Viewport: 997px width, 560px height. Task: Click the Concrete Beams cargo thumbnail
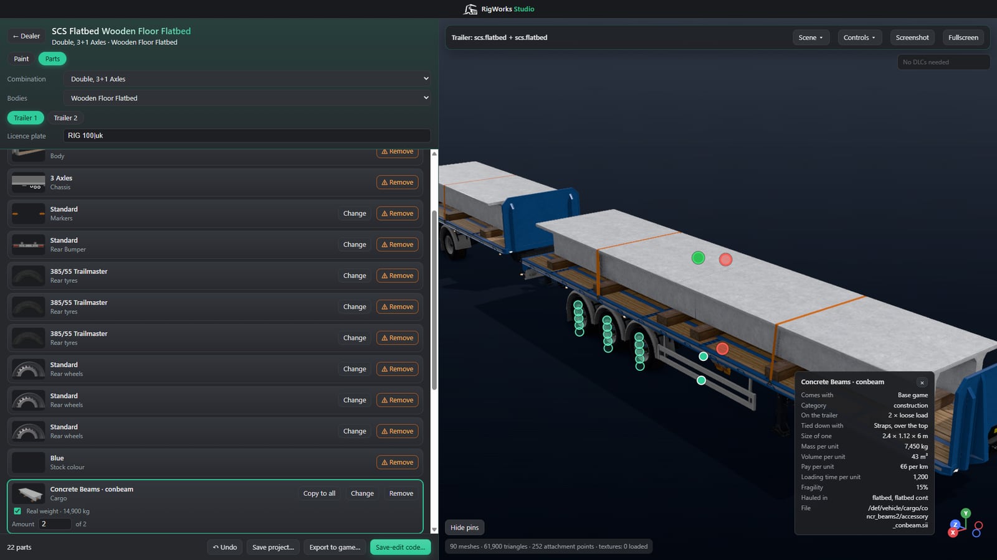pyautogui.click(x=28, y=493)
